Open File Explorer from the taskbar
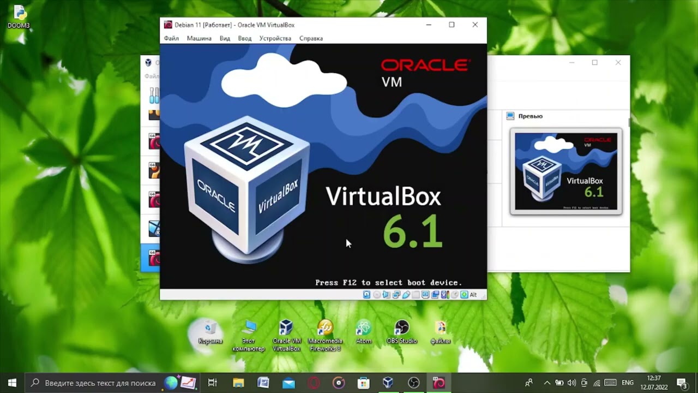The image size is (698, 393). (238, 383)
